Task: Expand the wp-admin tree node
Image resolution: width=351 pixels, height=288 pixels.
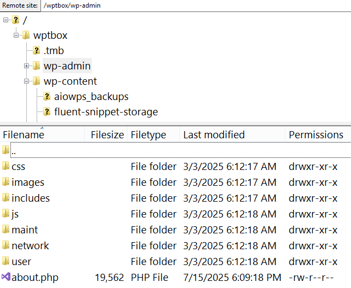Action: tap(26, 66)
